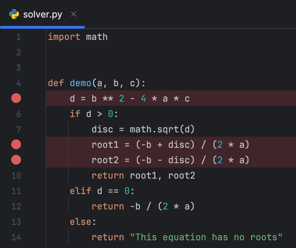Click line number 14 in the gutter

pos(16,237)
